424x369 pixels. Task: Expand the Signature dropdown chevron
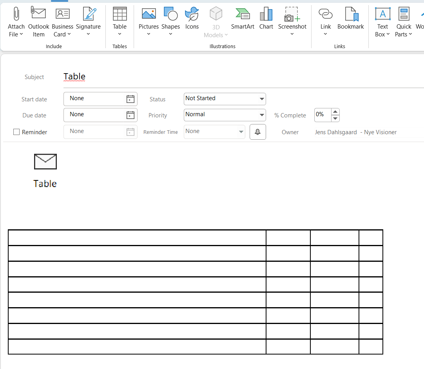pyautogui.click(x=88, y=34)
